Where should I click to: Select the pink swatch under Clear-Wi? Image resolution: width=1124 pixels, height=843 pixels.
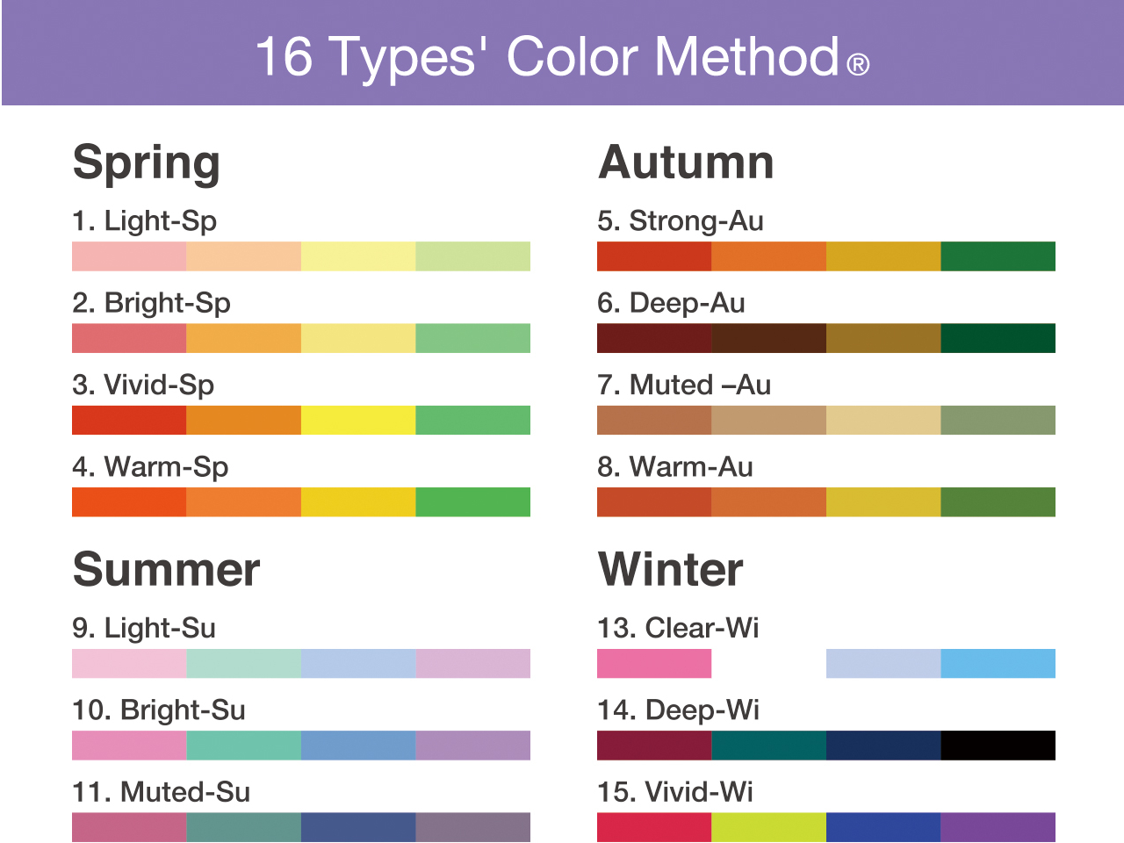(x=654, y=663)
